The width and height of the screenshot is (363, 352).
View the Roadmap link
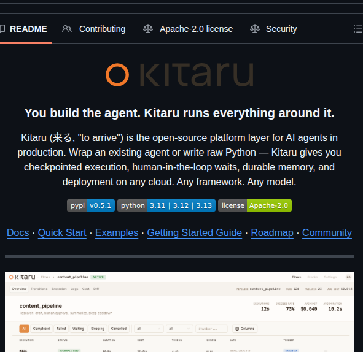click(x=272, y=233)
